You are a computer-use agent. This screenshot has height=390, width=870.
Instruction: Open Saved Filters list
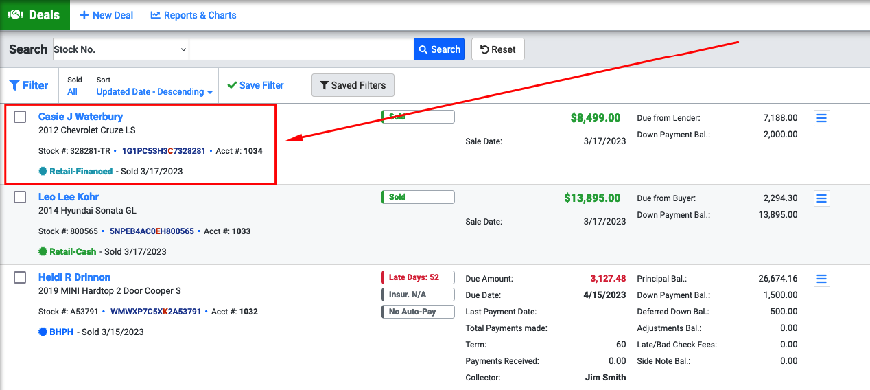click(x=353, y=85)
